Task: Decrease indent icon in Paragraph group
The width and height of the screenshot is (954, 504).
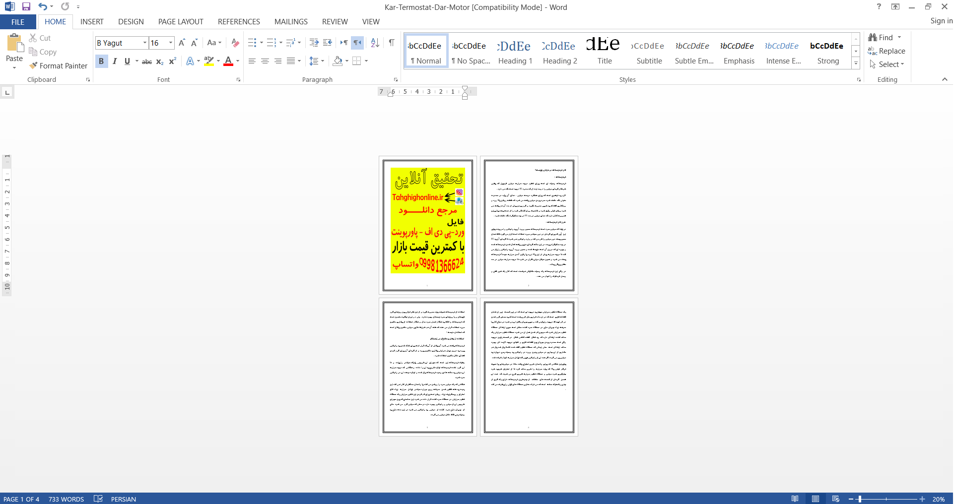Action: [x=328, y=43]
